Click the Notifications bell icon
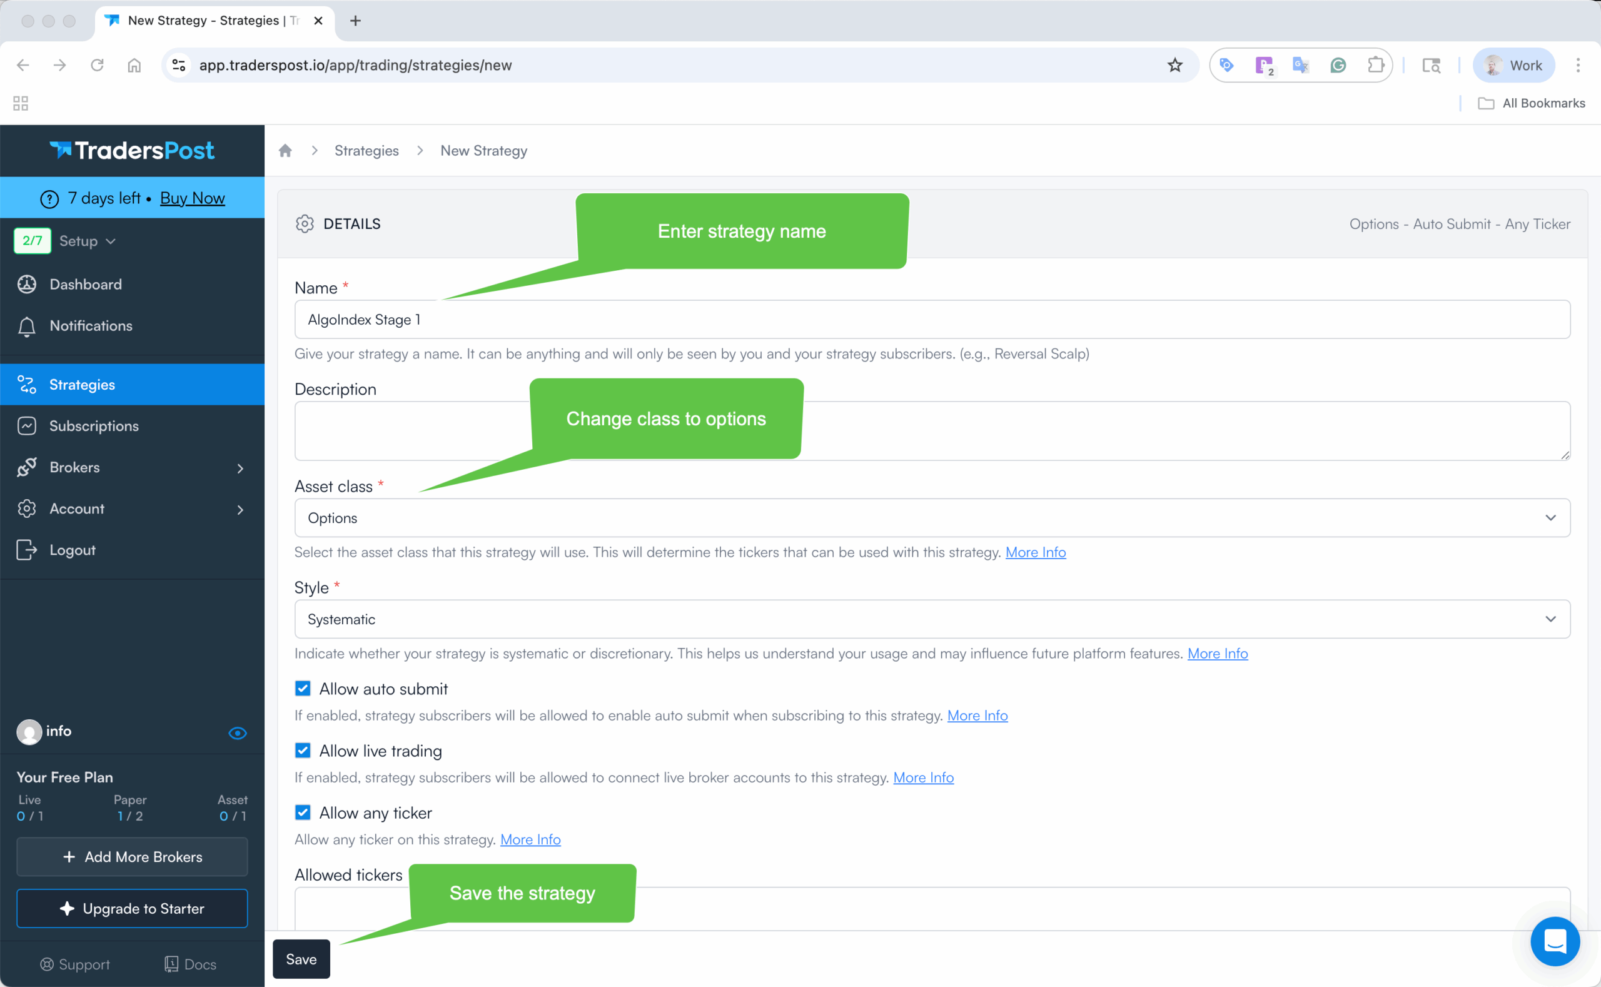The width and height of the screenshot is (1601, 987). pos(27,326)
